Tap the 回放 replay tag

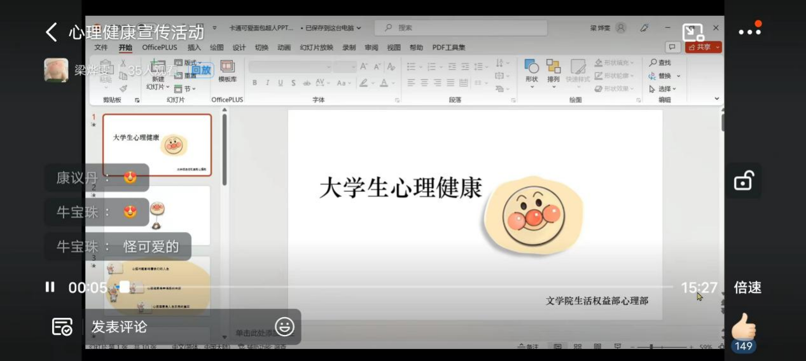(x=201, y=71)
